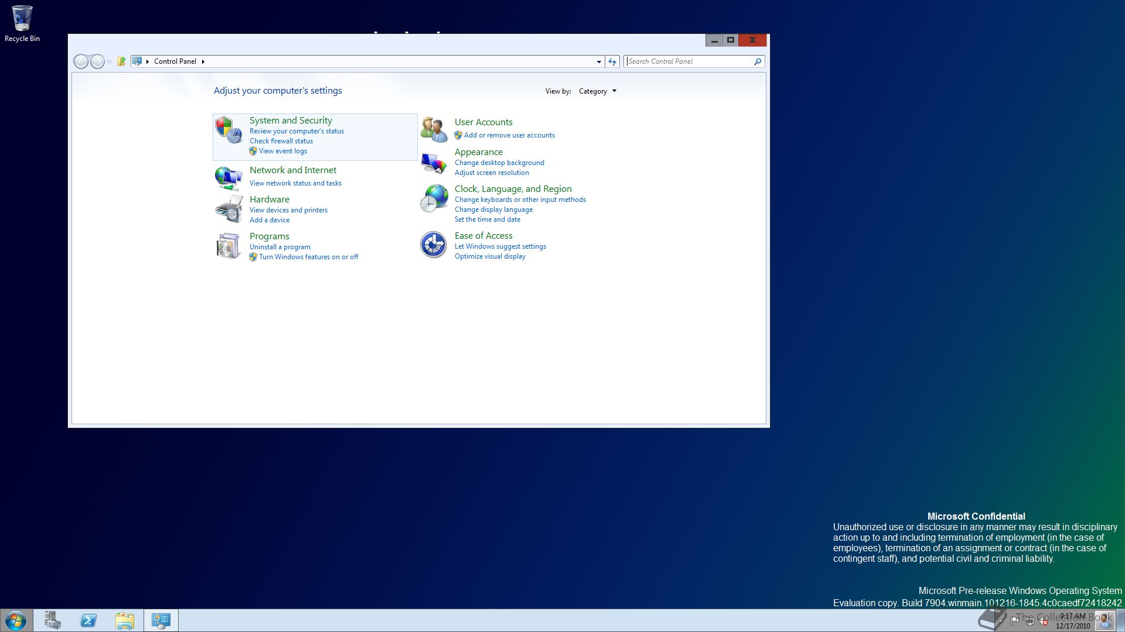Click the Hardware printer icon

coord(229,209)
